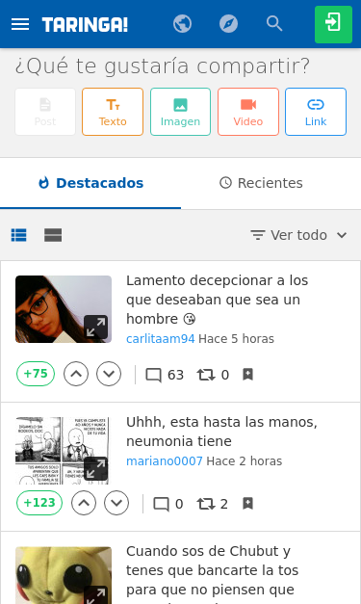Switch to the Destacados tab
Screen dimensions: 361x604
[90, 183]
